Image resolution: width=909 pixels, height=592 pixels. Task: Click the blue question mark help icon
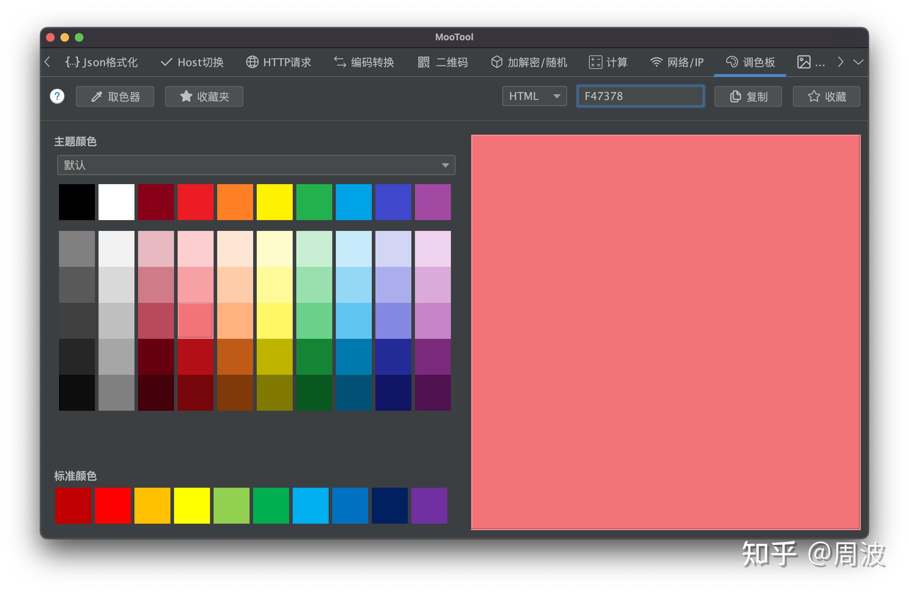(x=57, y=96)
